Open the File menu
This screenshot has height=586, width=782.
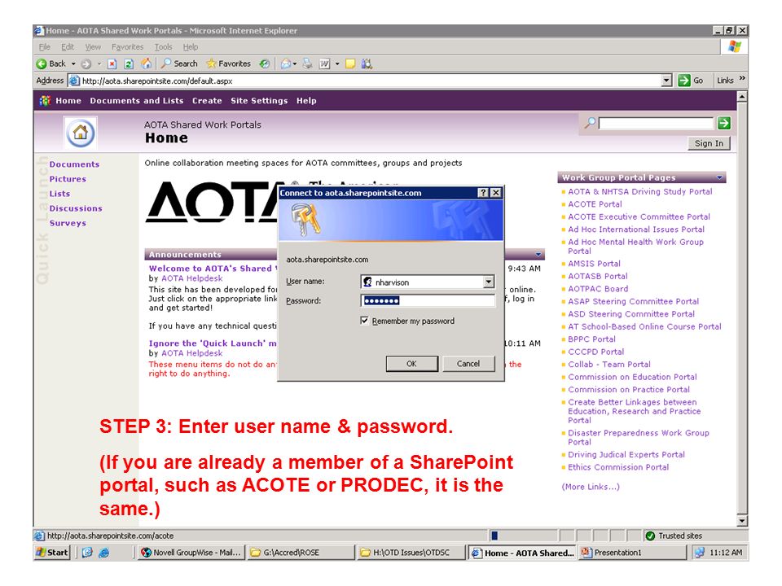45,47
